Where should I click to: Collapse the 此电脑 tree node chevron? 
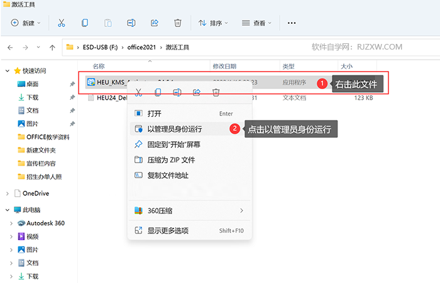(x=8, y=210)
